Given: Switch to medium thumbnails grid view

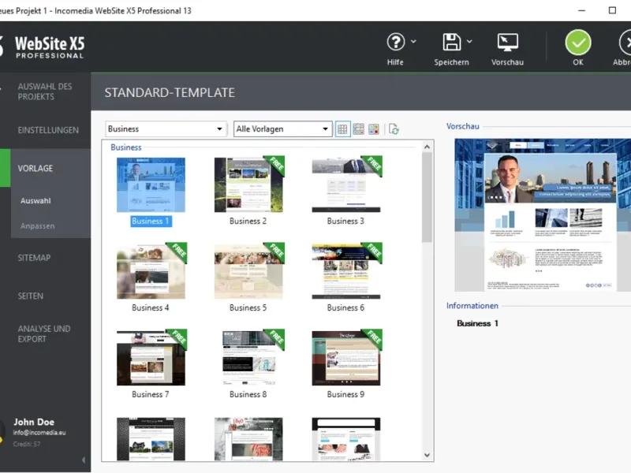Looking at the screenshot, I should 358,129.
